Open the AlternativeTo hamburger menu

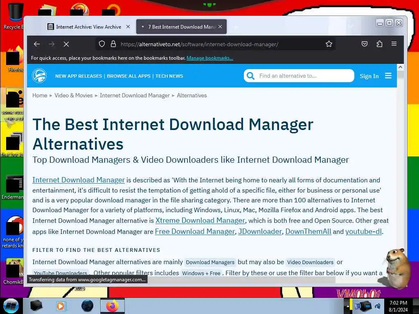click(x=388, y=76)
